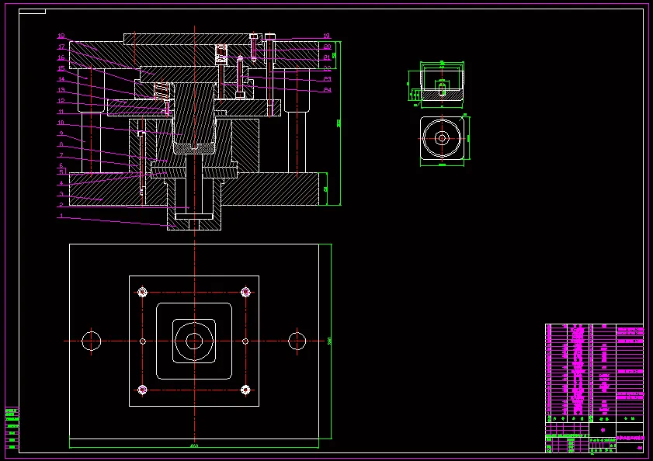653x461 pixels.
Task: Select part callout number 17
Action: [x=61, y=47]
